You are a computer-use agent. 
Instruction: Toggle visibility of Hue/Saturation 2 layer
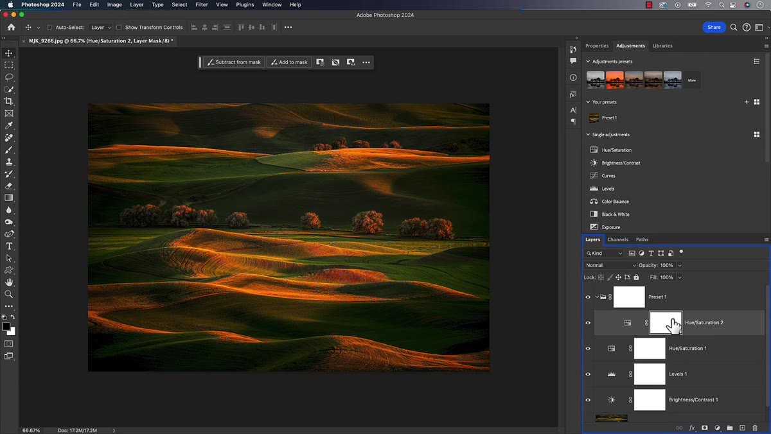(588, 322)
